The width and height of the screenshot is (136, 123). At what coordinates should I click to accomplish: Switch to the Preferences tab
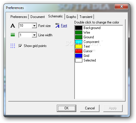[19, 17]
